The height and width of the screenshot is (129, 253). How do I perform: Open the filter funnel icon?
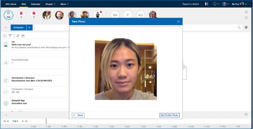pyautogui.click(x=10, y=36)
